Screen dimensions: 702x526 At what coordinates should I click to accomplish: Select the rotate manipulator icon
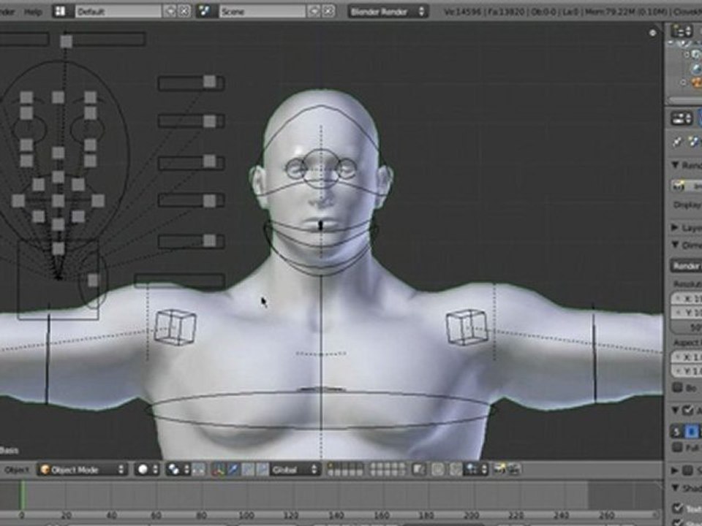point(248,470)
